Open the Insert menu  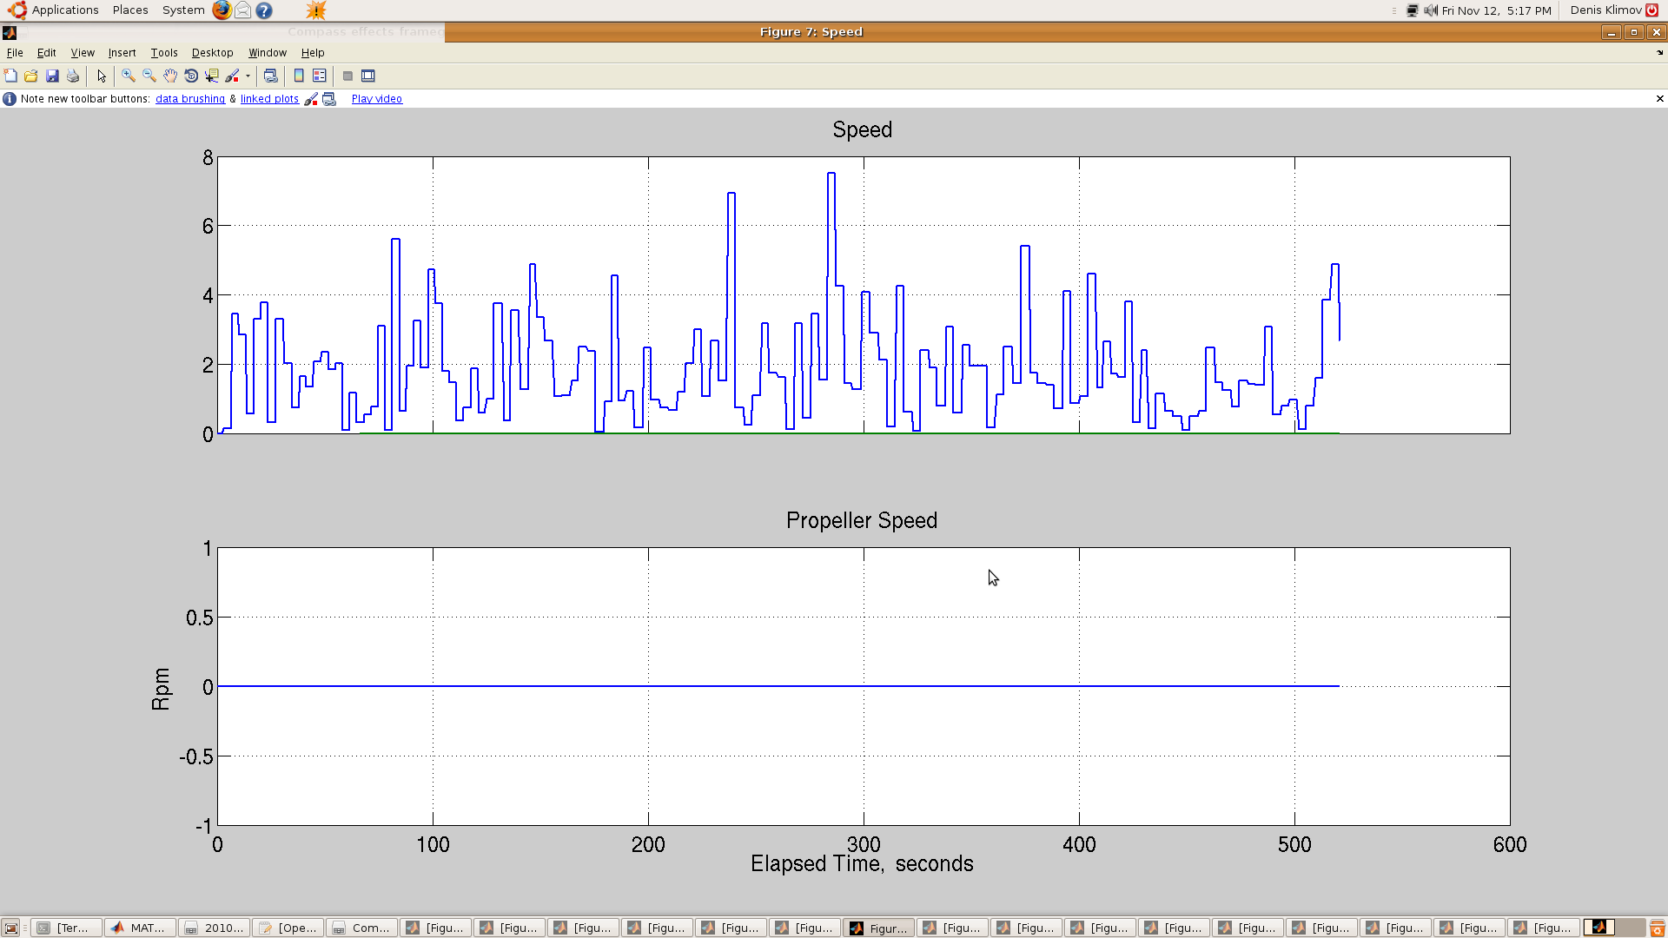click(x=122, y=53)
